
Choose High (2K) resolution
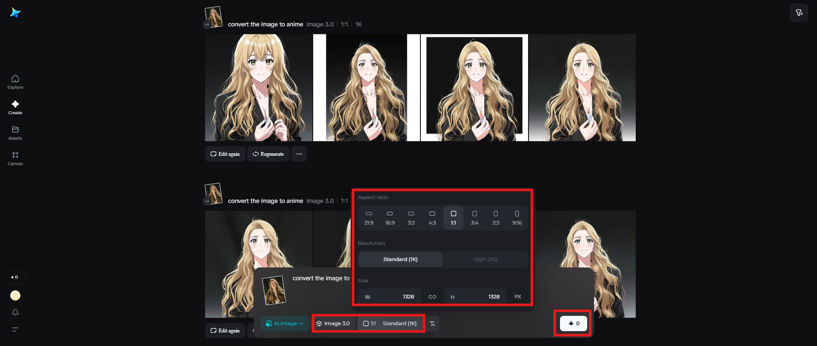click(x=485, y=259)
